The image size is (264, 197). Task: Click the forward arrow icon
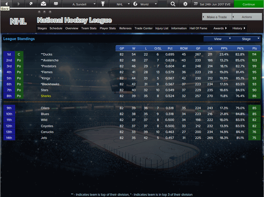[x=19, y=4]
